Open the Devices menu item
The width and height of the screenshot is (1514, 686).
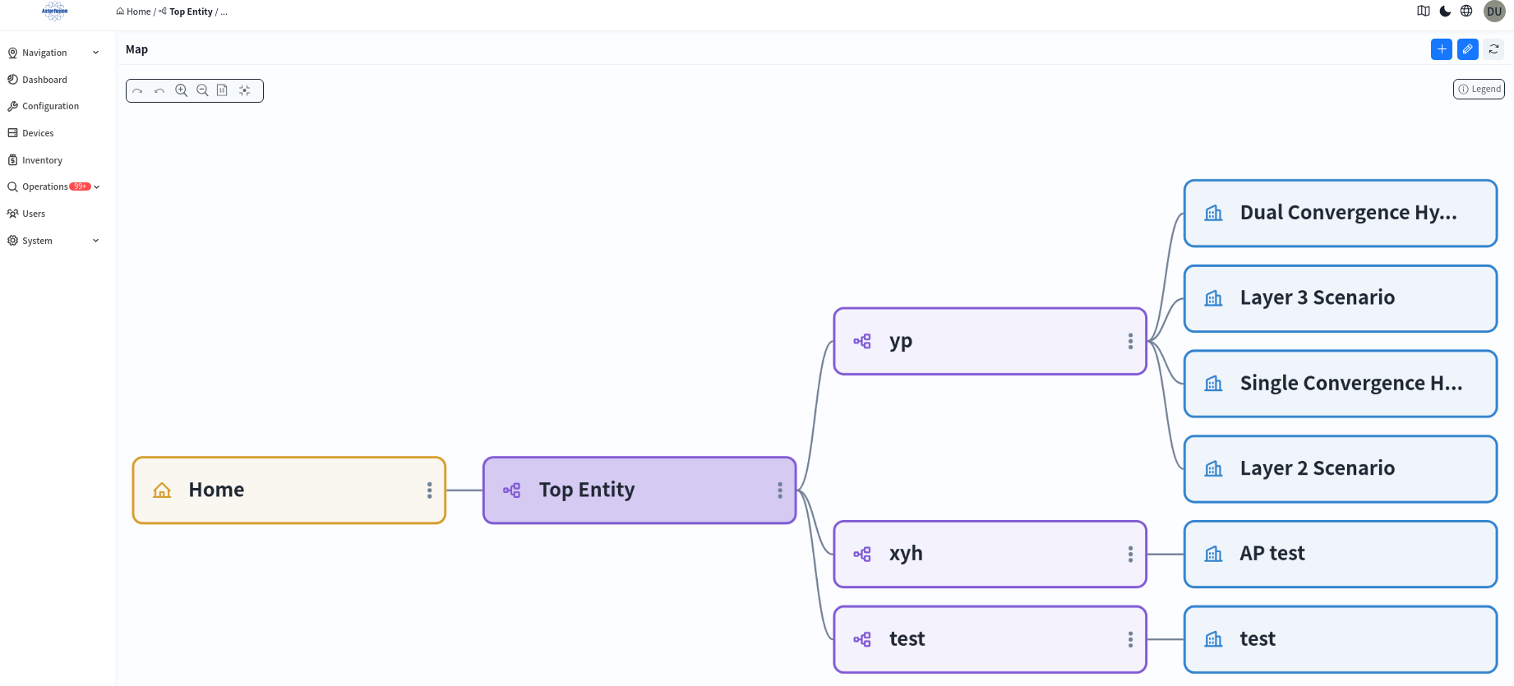(38, 133)
